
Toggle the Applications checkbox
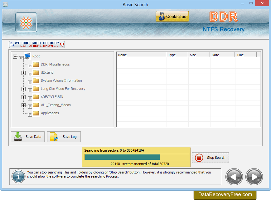(x=30, y=115)
